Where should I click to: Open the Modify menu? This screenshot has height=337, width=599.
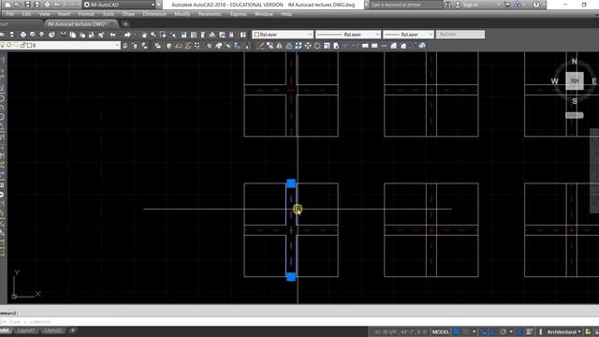[x=183, y=14]
